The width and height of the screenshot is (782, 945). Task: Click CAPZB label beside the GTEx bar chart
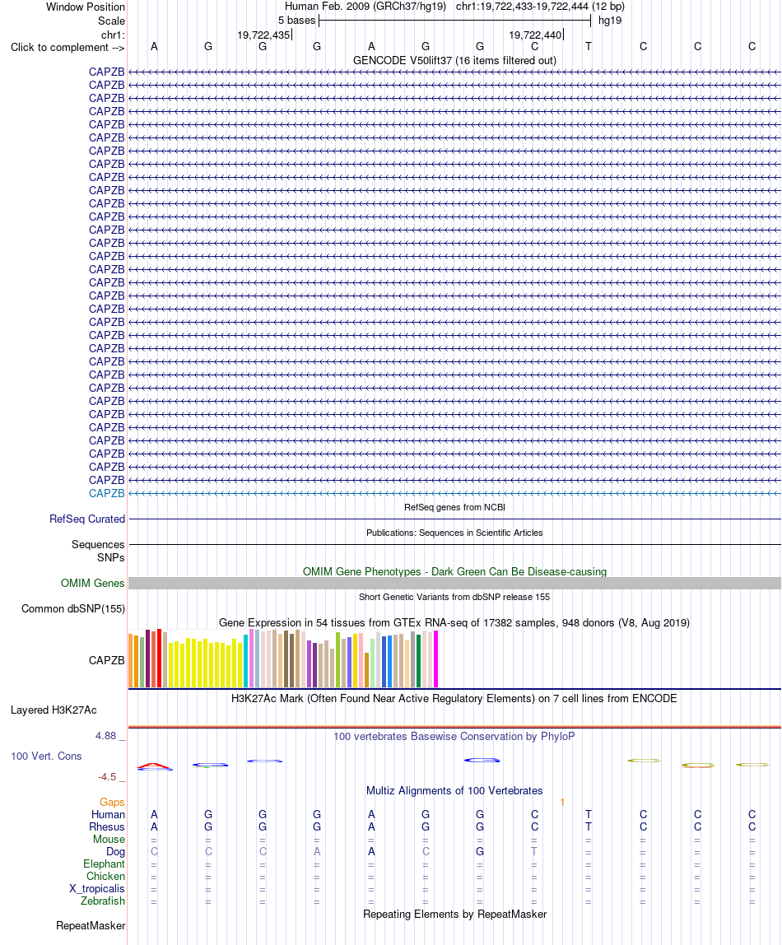tap(107, 660)
